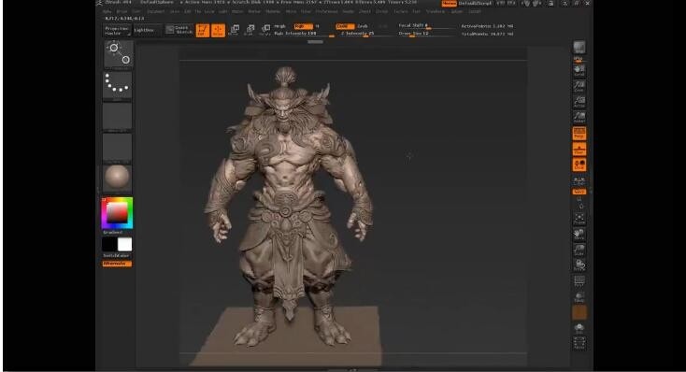Toggle Local symmetry rotation button
Viewport: 686px width, 372px height.
[x=579, y=165]
